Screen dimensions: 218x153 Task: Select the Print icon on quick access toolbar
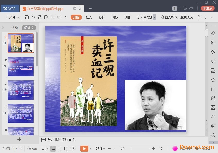pyautogui.click(x=39, y=17)
